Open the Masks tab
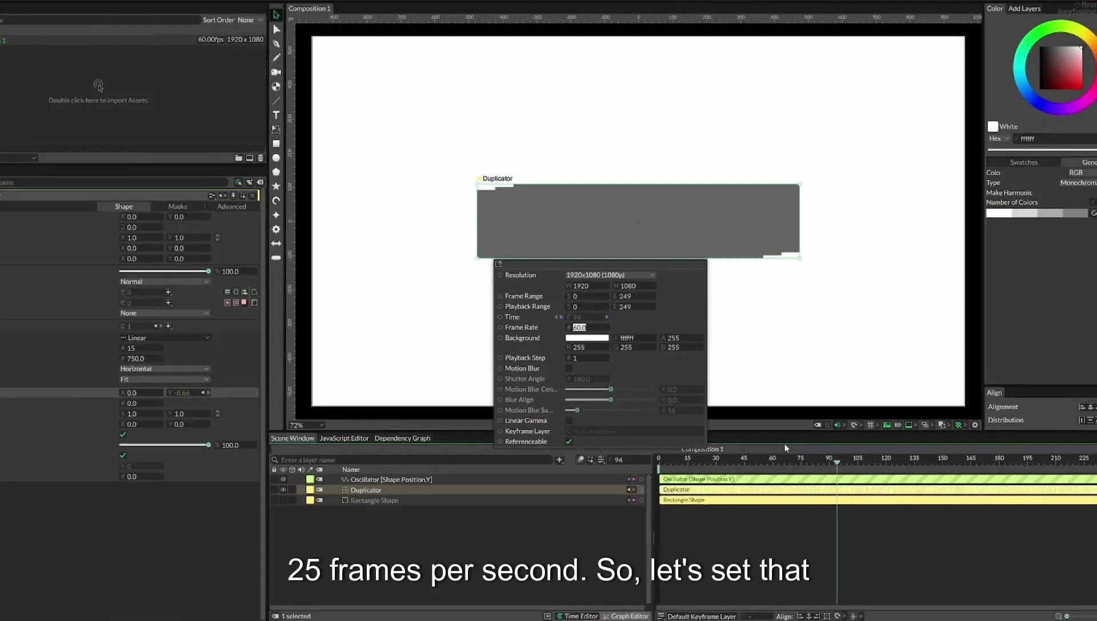 coord(178,207)
